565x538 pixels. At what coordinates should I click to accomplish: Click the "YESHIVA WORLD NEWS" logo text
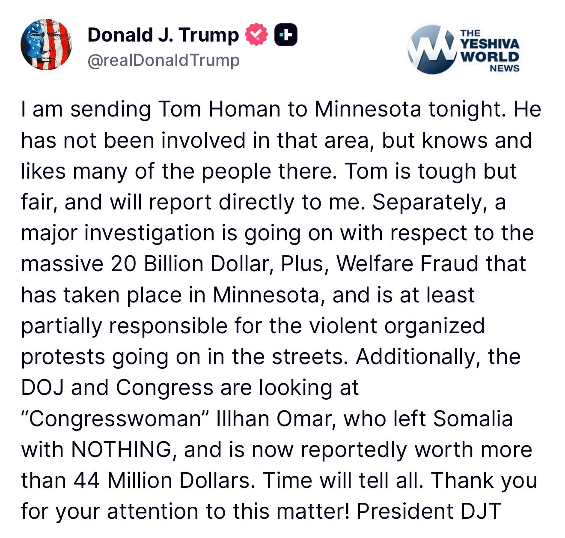coord(490,51)
